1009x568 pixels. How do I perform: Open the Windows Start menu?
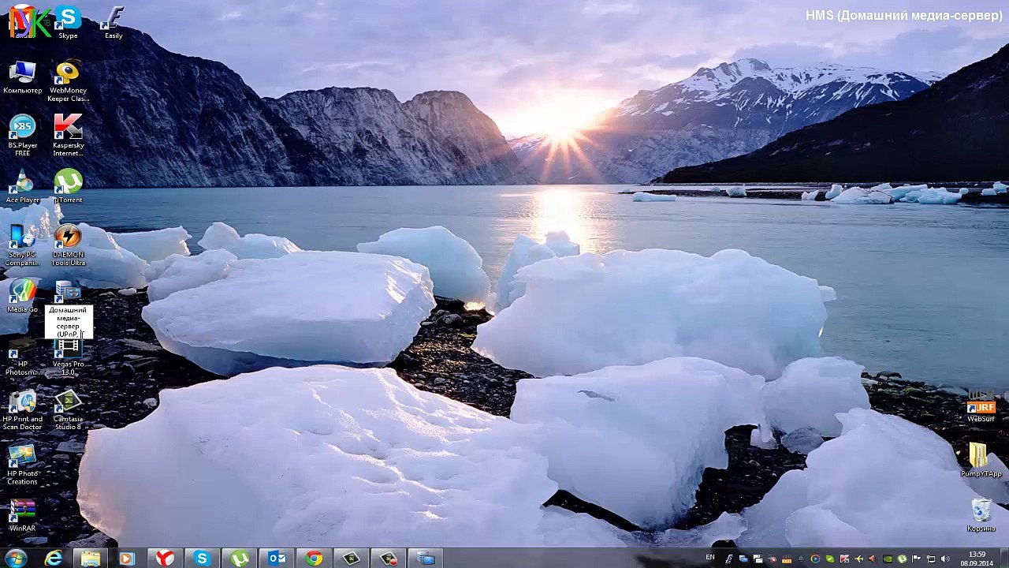point(16,558)
